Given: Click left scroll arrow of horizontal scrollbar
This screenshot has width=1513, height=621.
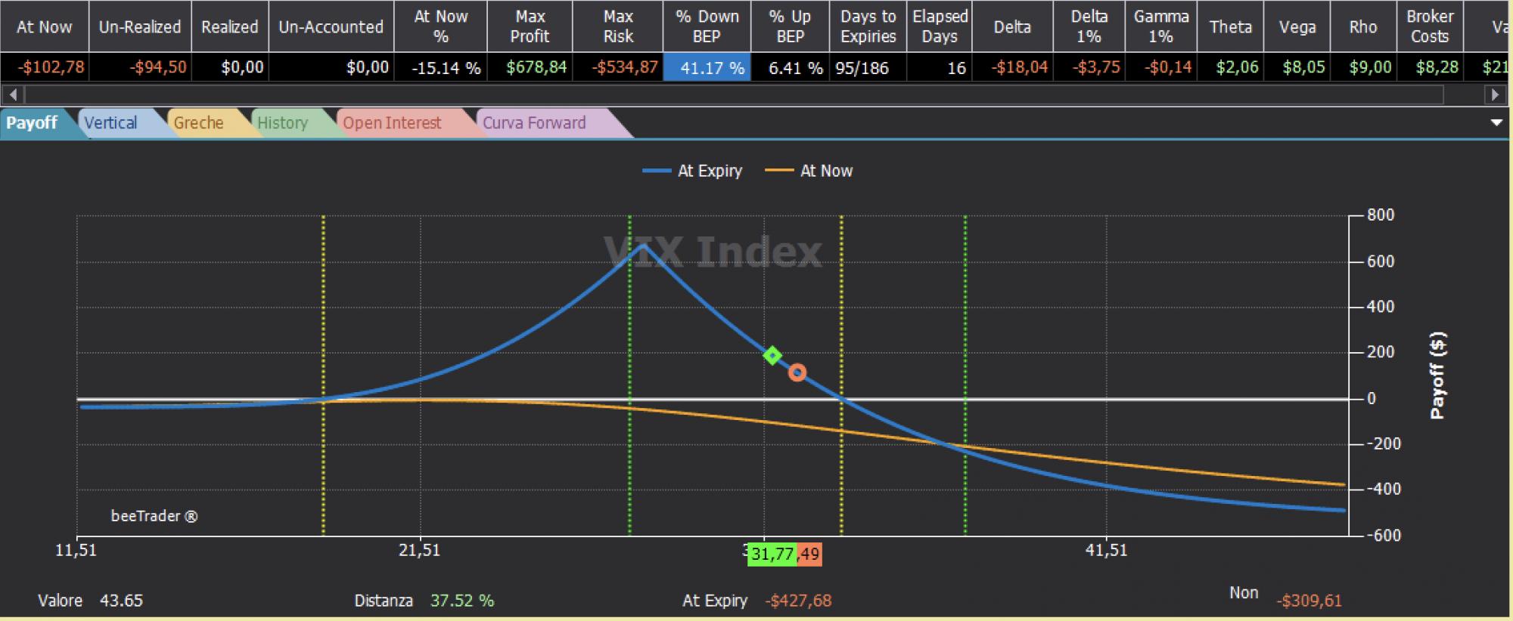Looking at the screenshot, I should 13,95.
